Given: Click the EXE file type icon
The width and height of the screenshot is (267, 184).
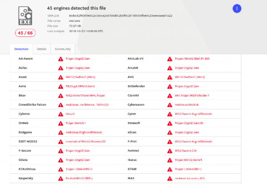Looking at the screenshot, I should 24,16.
